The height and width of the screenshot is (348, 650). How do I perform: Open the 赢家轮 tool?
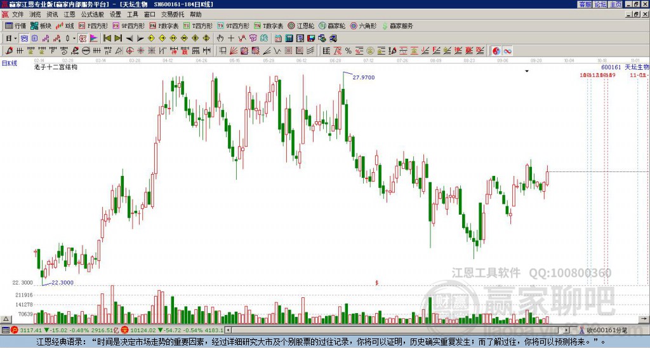click(x=332, y=25)
